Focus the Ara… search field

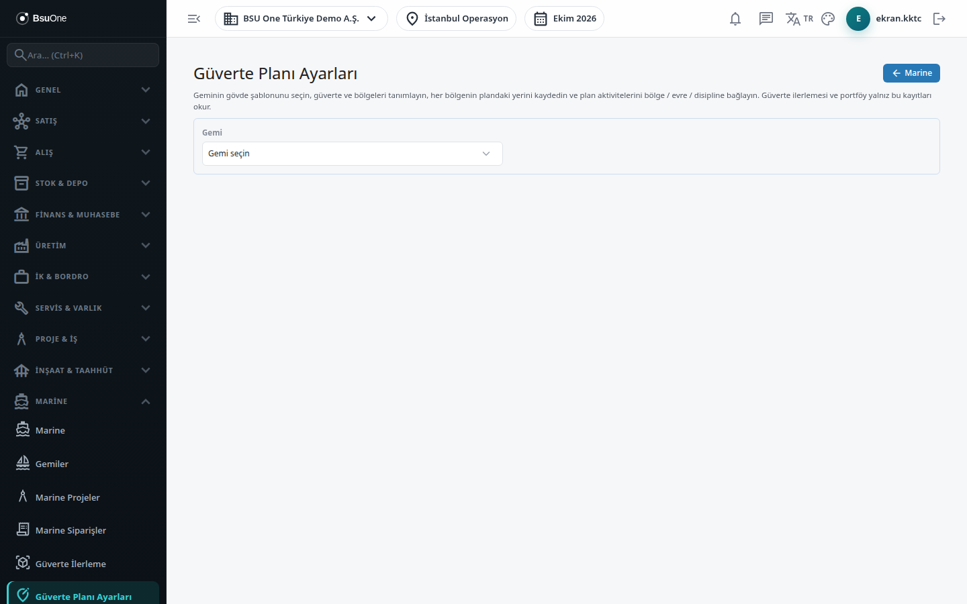[x=83, y=55]
